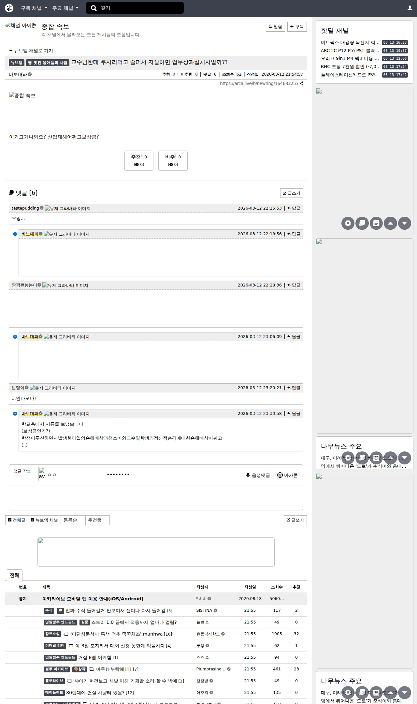This screenshot has width=417, height=704.
Task: Switch to the 추천컷 tab
Action: pyautogui.click(x=97, y=520)
